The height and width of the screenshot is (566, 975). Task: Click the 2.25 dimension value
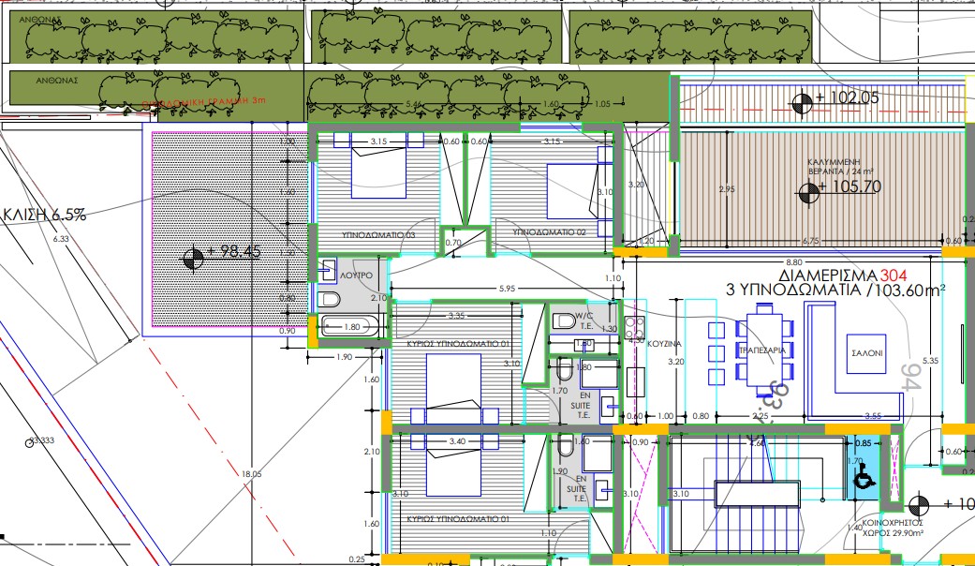pos(760,416)
